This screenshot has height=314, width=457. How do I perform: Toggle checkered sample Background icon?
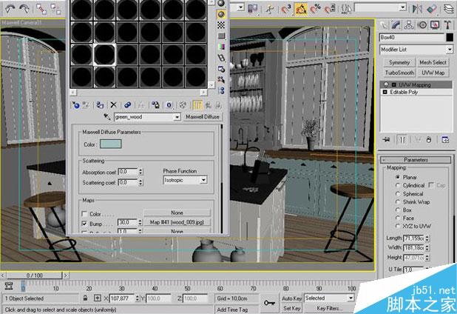pyautogui.click(x=221, y=25)
